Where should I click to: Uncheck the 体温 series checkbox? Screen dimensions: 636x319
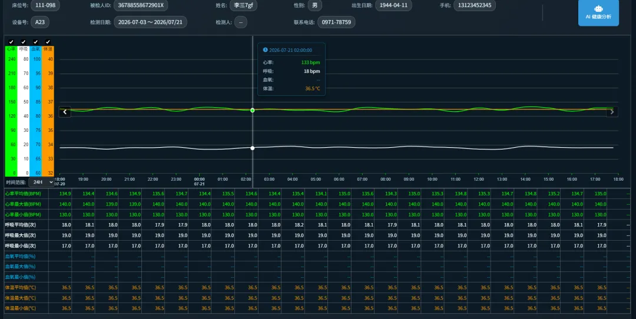(48, 42)
